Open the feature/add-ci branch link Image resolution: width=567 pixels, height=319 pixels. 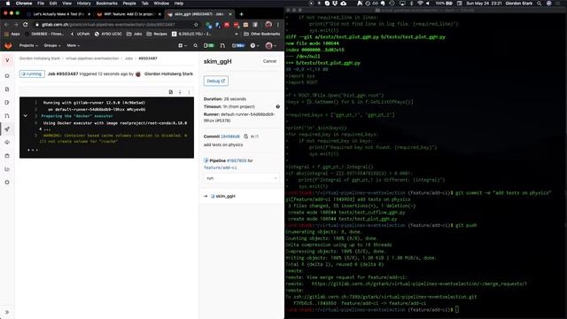click(x=221, y=167)
